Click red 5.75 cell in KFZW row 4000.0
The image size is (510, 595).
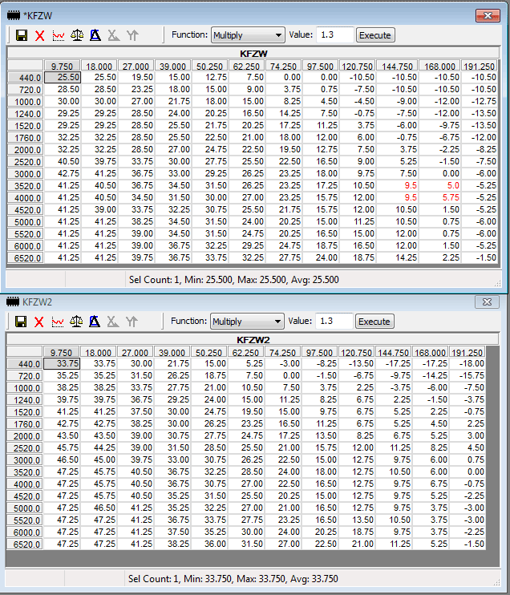click(x=439, y=198)
